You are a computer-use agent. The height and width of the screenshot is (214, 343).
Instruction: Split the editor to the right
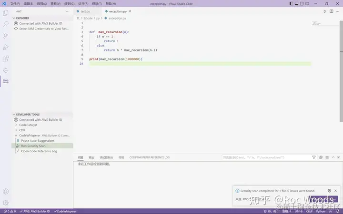point(332,11)
